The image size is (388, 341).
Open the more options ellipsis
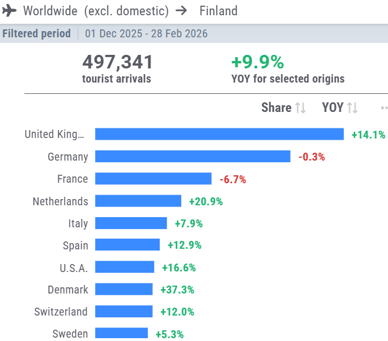point(384,107)
